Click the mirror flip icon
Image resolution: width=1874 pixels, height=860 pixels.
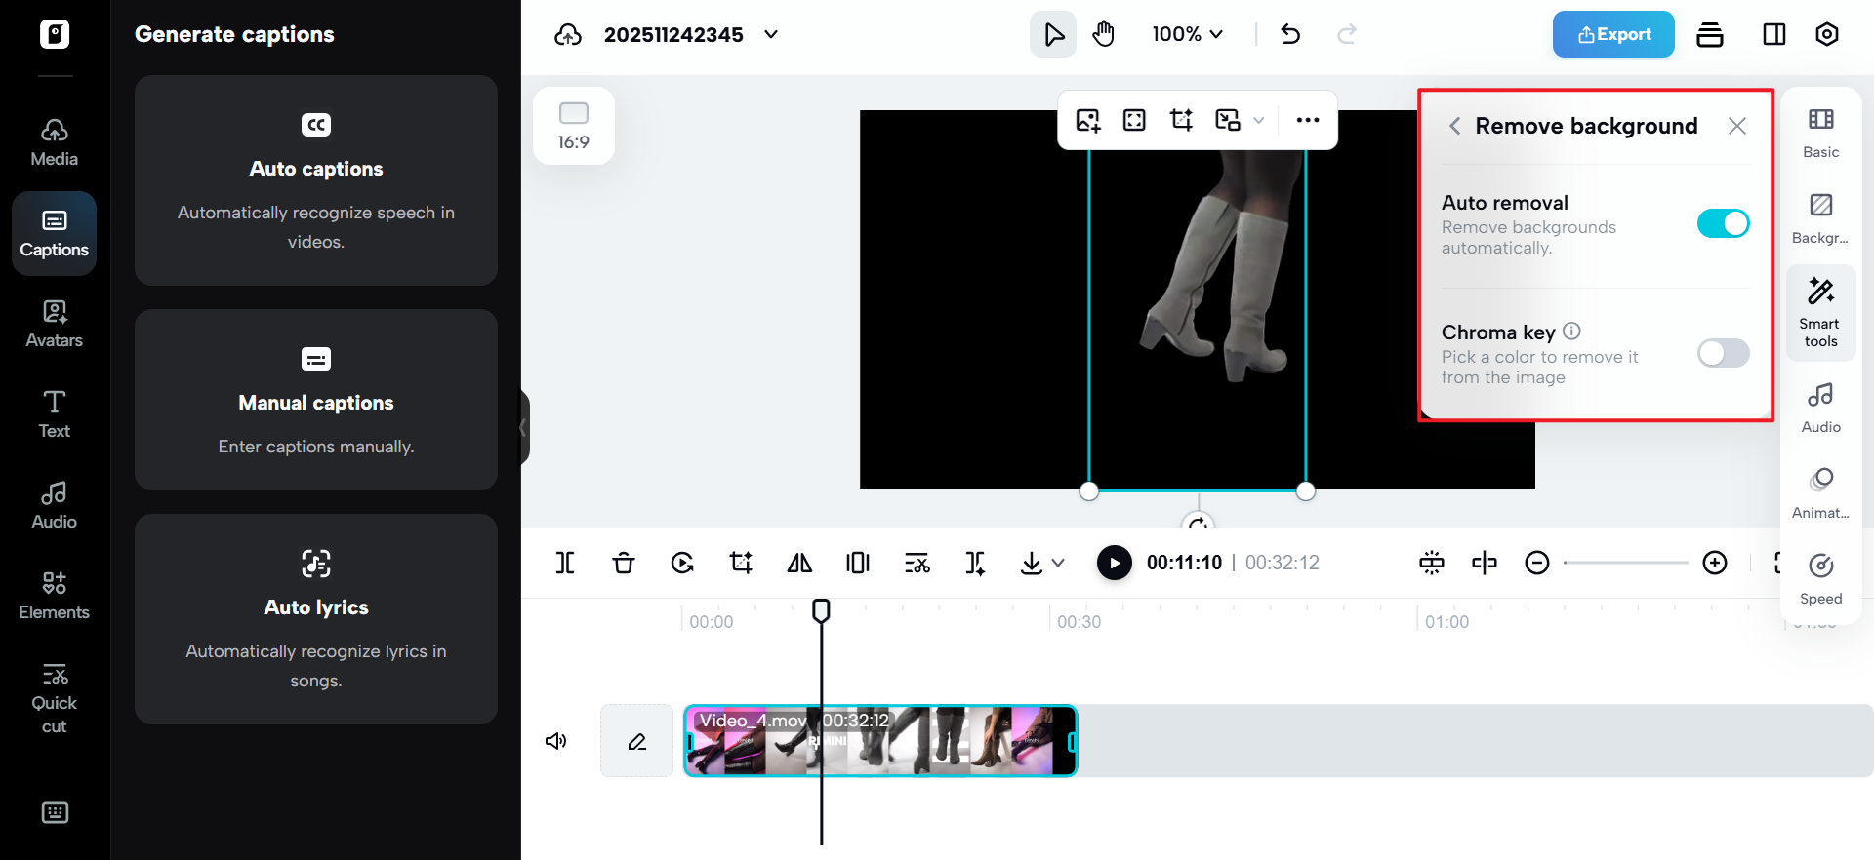799,563
